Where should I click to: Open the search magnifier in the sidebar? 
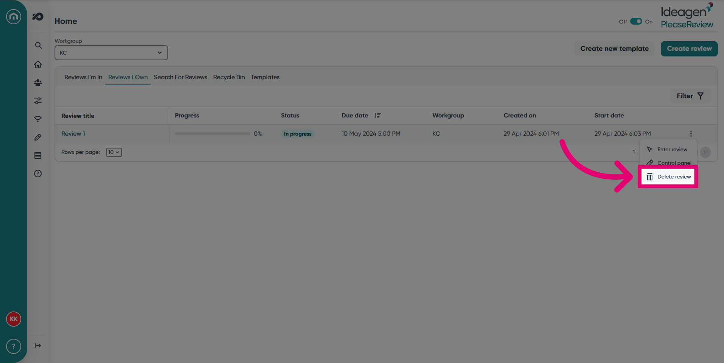[x=38, y=45]
